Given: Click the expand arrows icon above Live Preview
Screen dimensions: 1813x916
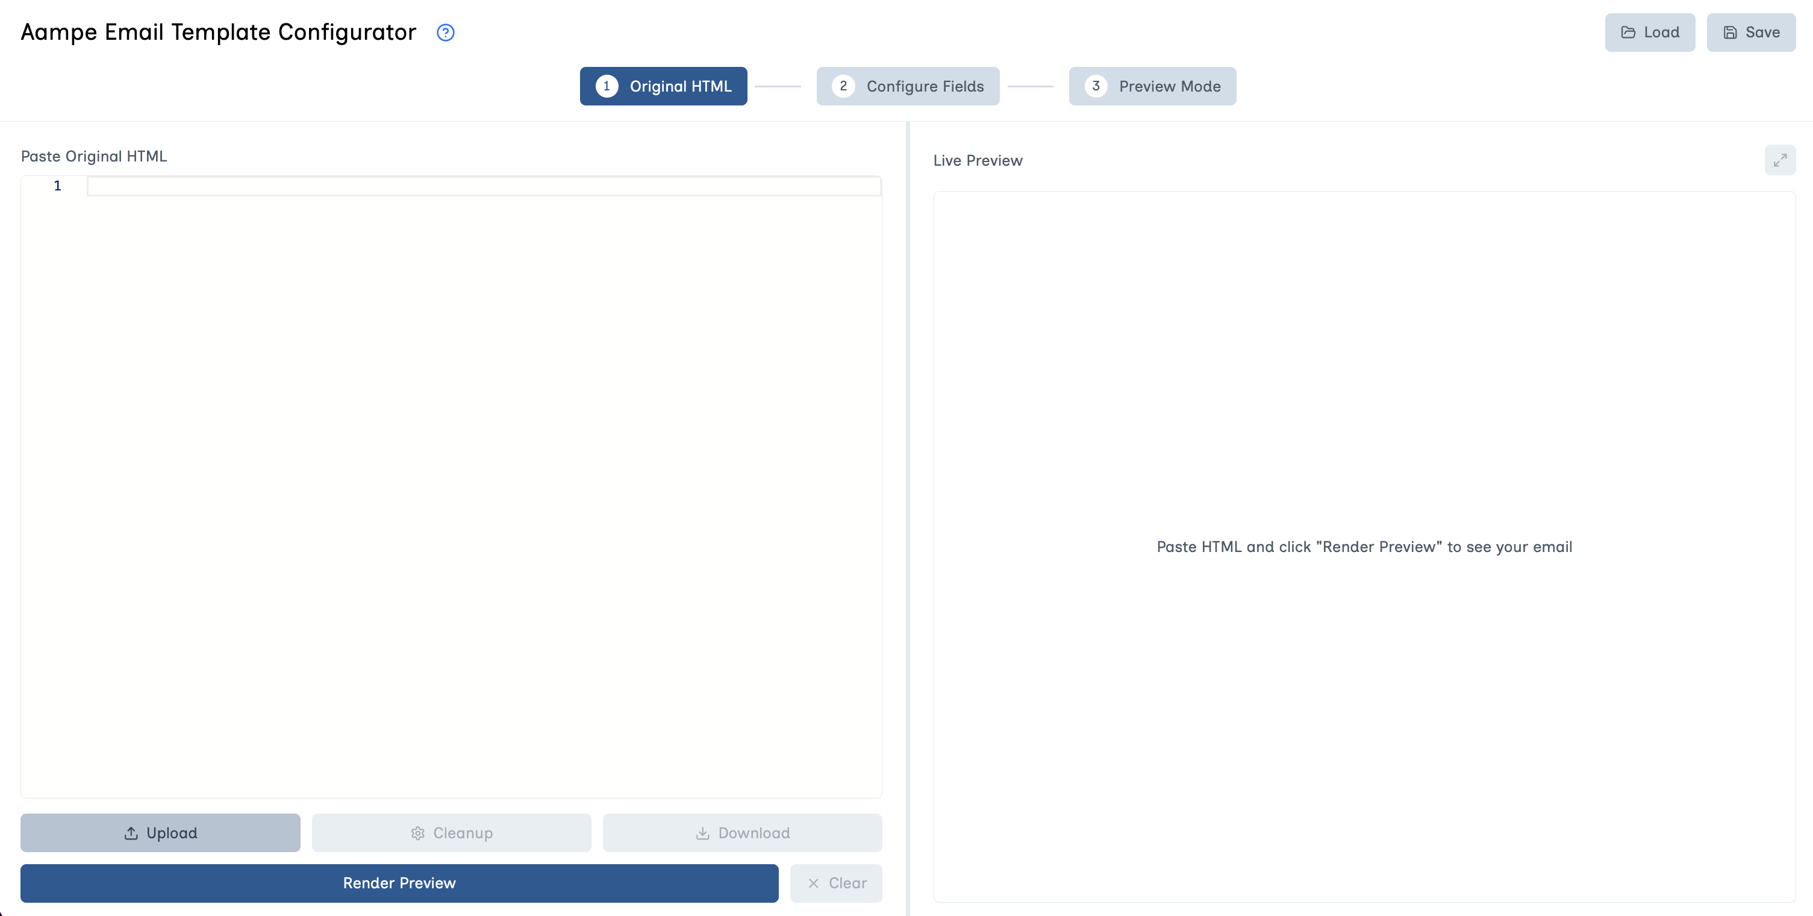Looking at the screenshot, I should click(1780, 159).
